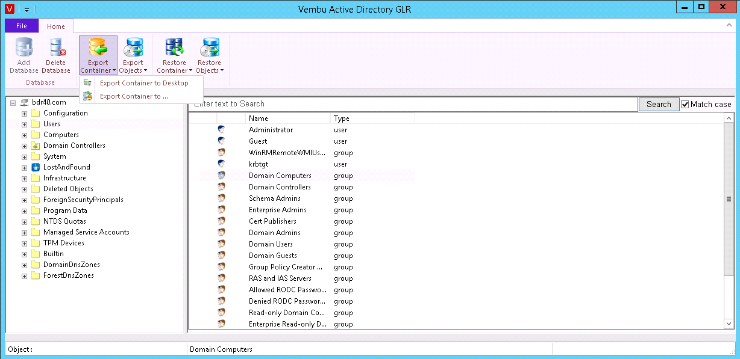Expand the Configuration tree node
Screen dimensions: 740x359
tap(24, 113)
